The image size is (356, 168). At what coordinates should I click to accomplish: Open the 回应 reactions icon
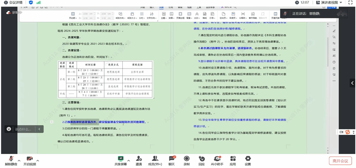pyautogui.click(x=201, y=160)
